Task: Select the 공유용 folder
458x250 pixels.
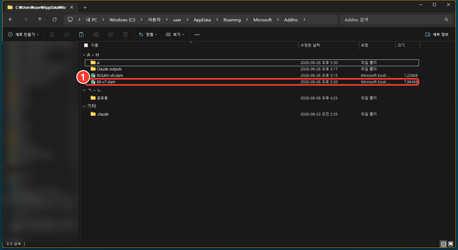Action: coord(252,98)
